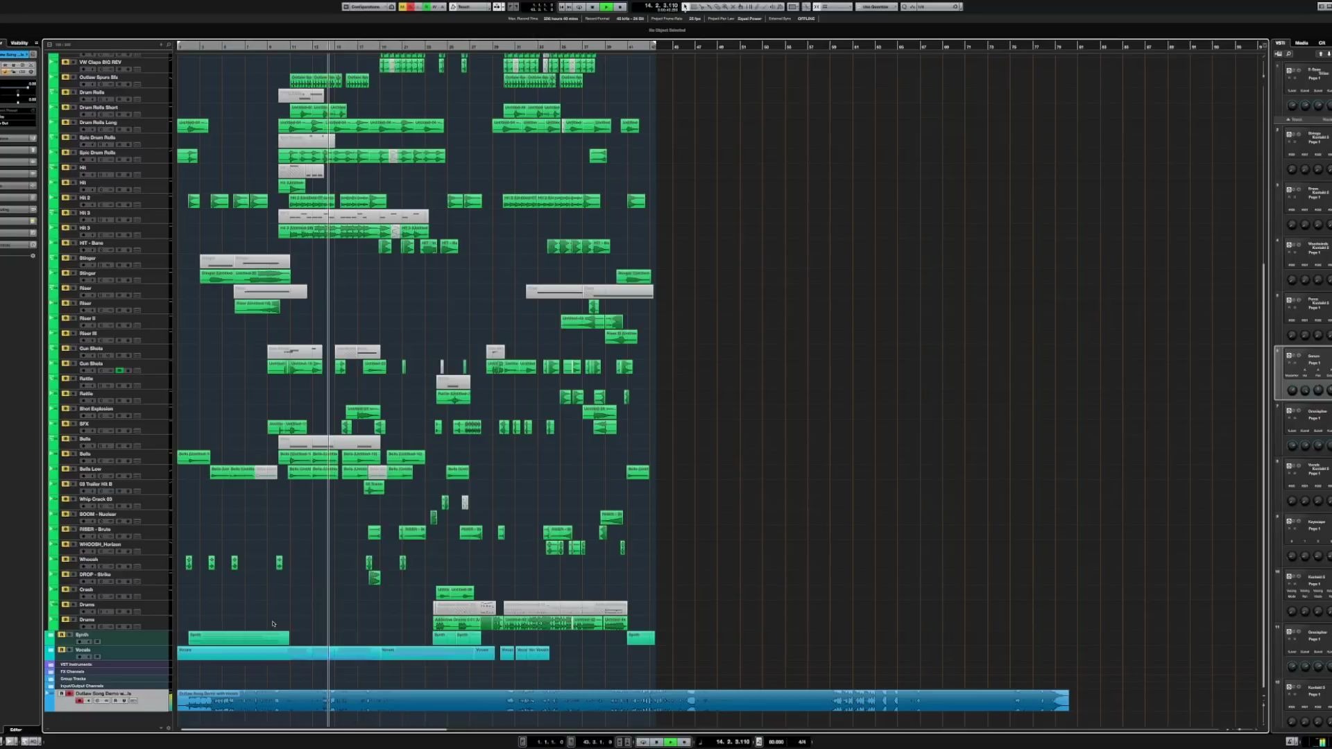Screen dimensions: 1332x749
Task: Select the Range Selection tool
Action: pos(694,7)
